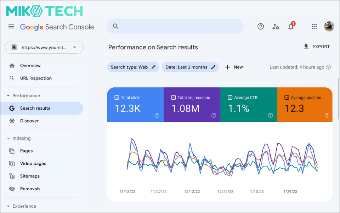This screenshot has height=213, width=340.
Task: Click the Pages documents icon
Action: (x=12, y=151)
